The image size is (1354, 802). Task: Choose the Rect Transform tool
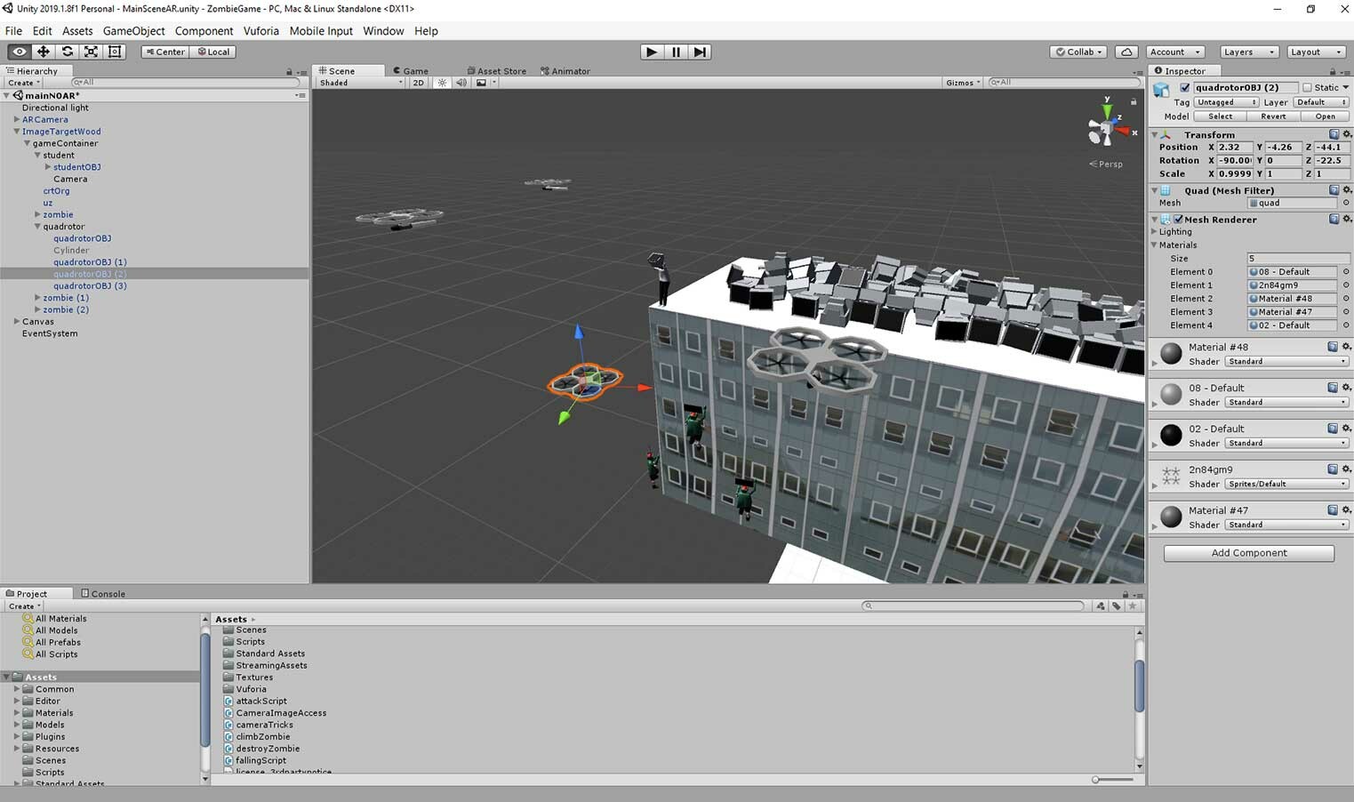pos(115,52)
